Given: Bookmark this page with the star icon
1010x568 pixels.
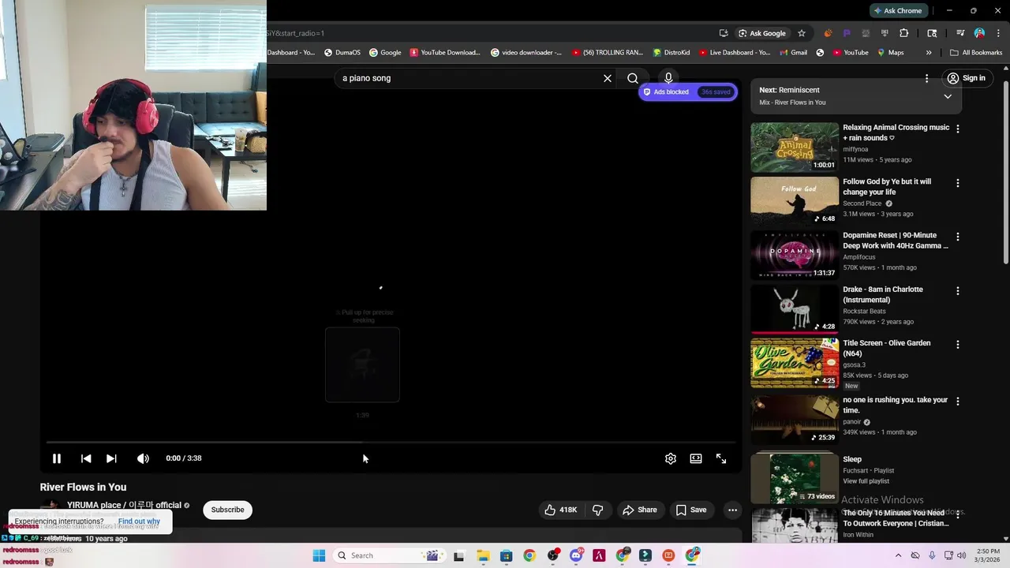Looking at the screenshot, I should click(x=802, y=33).
